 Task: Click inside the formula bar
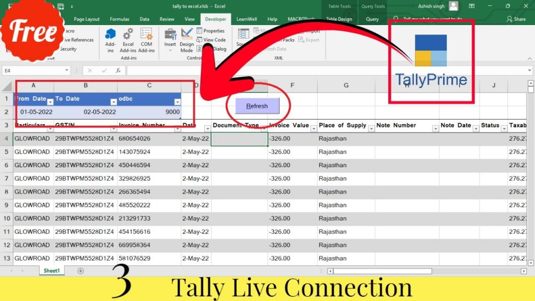[326, 71]
